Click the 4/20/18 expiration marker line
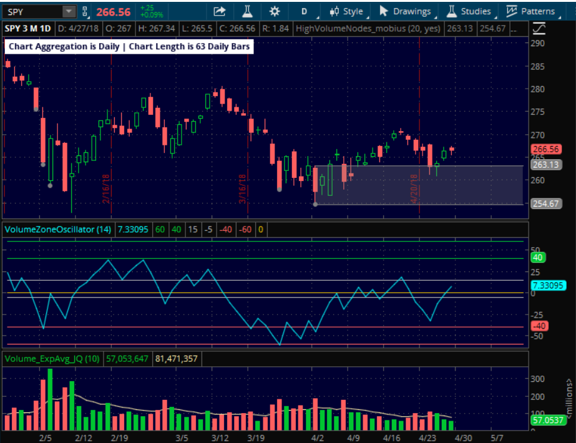 pyautogui.click(x=419, y=125)
